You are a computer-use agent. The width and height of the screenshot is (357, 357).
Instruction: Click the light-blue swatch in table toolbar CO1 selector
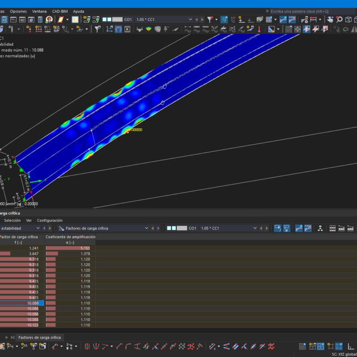(x=169, y=228)
